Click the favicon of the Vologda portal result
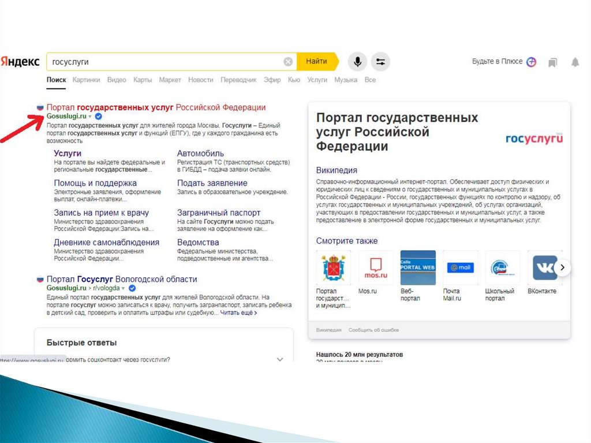The image size is (591, 443). point(40,279)
